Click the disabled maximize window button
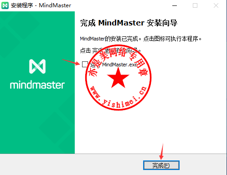Screen dimensions: 227x175 pyautogui.click(x=195, y=5)
